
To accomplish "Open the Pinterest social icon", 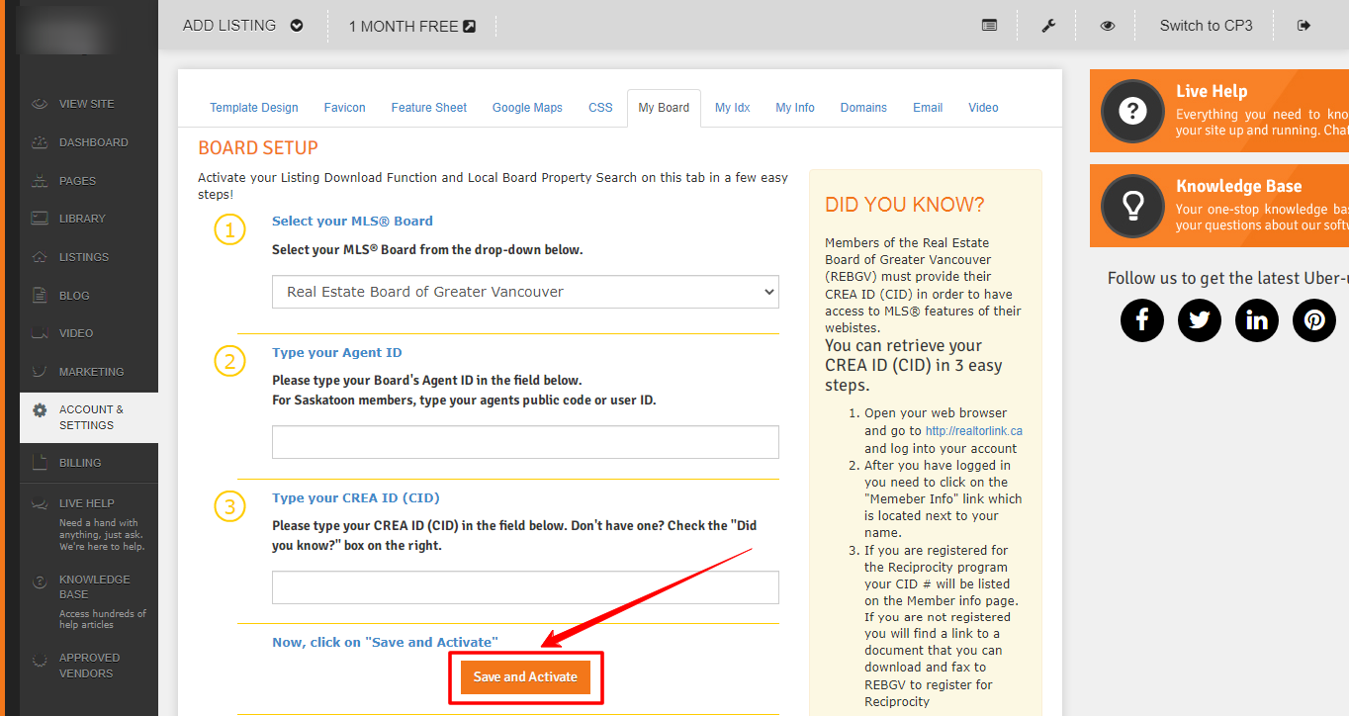I will [x=1314, y=320].
